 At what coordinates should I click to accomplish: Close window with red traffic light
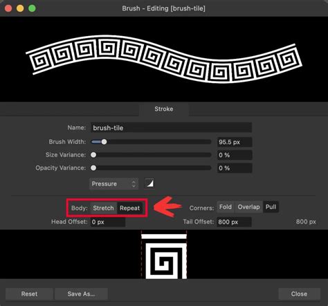coord(8,8)
